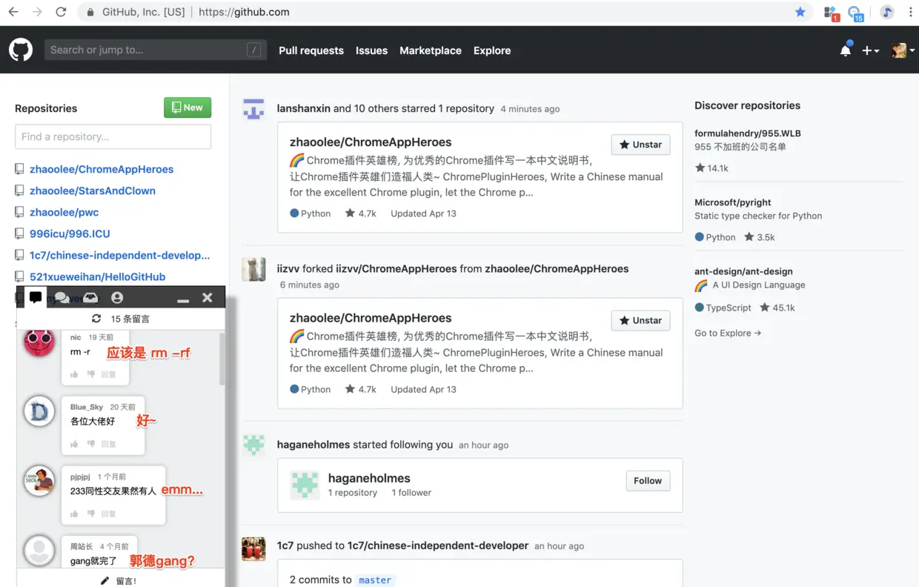Open zhaoolee/pwc in the sidebar
919x587 pixels.
[x=64, y=212]
